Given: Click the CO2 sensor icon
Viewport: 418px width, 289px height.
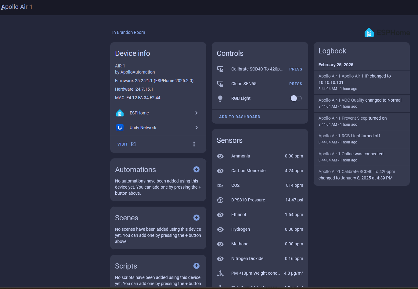Looking at the screenshot, I should point(220,185).
